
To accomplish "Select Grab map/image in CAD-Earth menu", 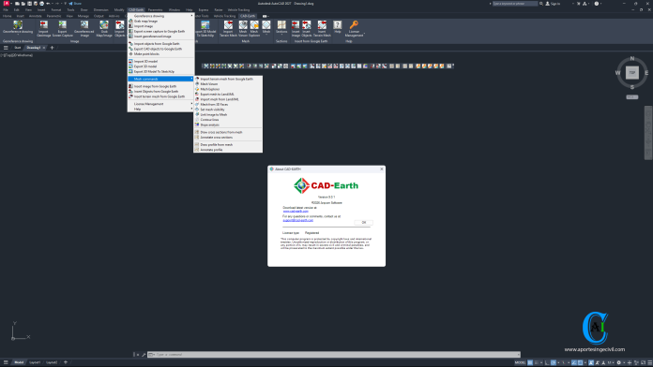I will 161,21.
